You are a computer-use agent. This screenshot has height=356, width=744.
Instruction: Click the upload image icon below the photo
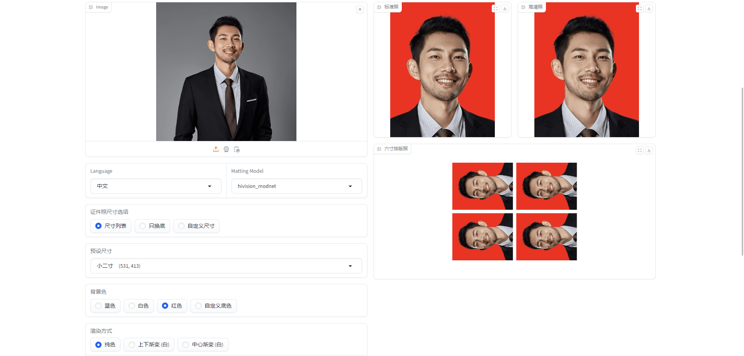point(216,149)
